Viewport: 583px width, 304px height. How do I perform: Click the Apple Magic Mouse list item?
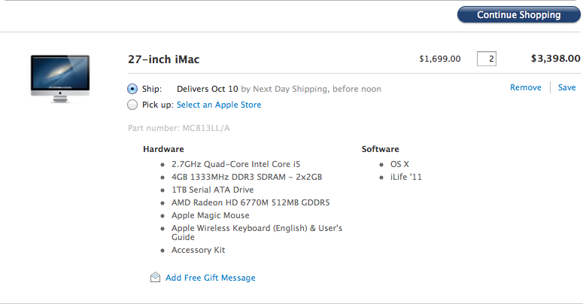[210, 215]
